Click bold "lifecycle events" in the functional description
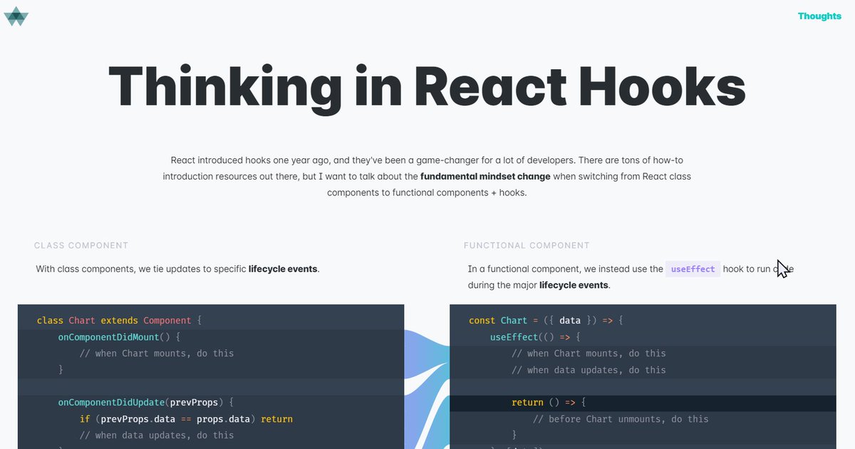855x449 pixels. tap(574, 285)
